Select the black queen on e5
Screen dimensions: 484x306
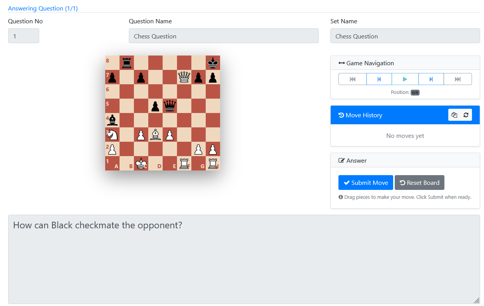coord(170,106)
